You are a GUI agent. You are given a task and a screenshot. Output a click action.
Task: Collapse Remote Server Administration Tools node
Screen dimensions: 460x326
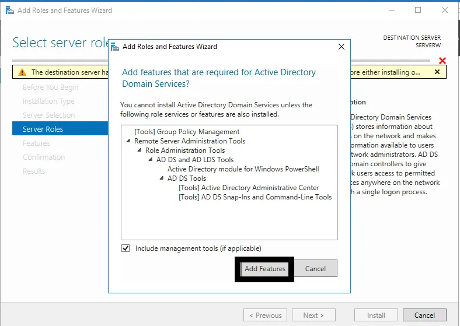(x=128, y=141)
